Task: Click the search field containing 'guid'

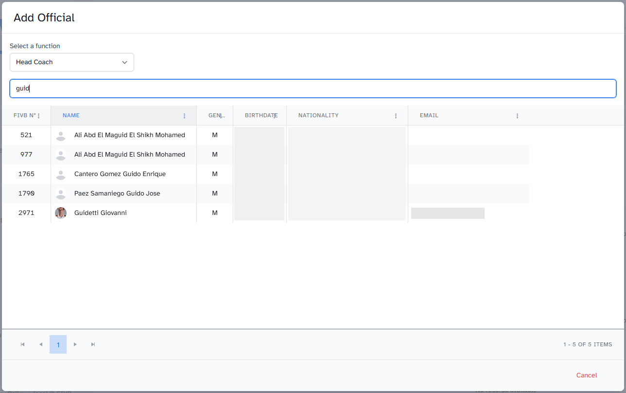Action: [x=313, y=89]
